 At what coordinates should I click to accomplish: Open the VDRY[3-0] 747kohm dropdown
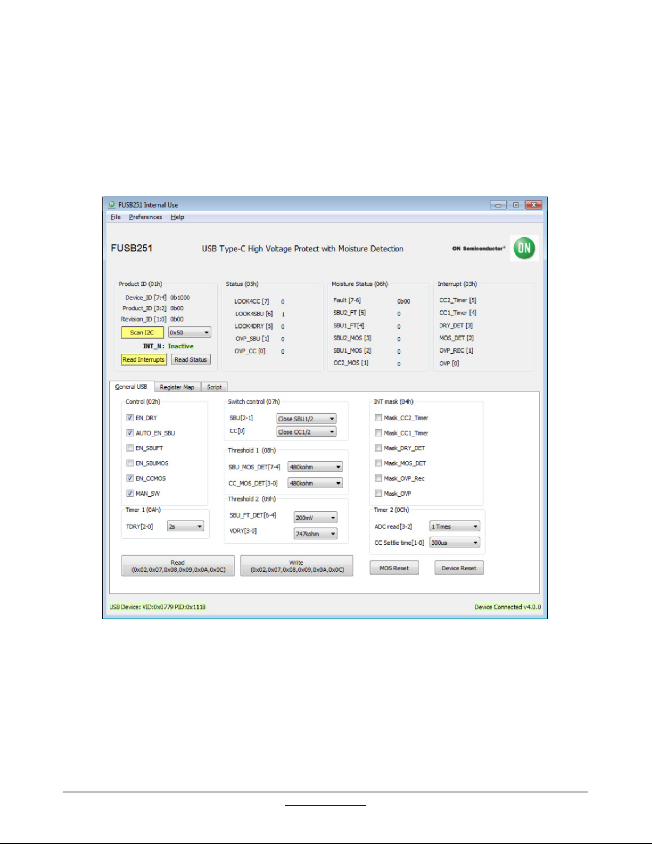coord(316,534)
